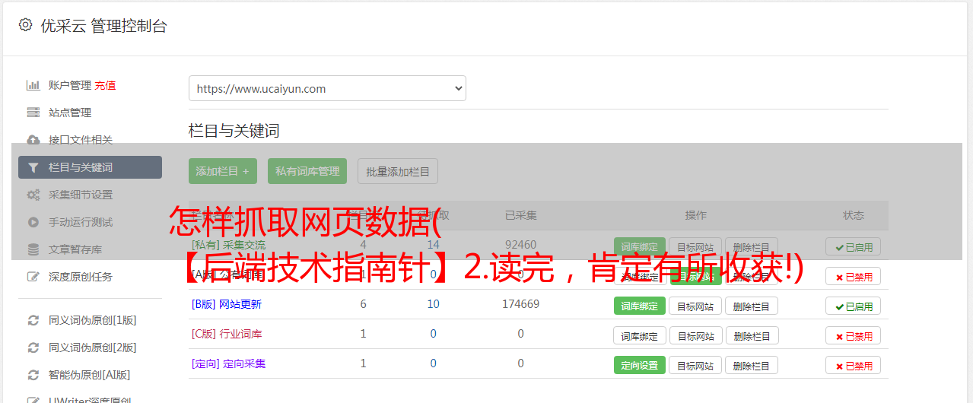
Task: Click the refresh icon for 同义词伪原创[1版]
Action: (33, 320)
